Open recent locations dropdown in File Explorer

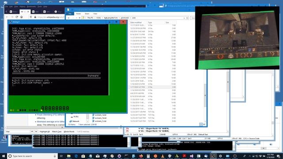coord(76,18)
